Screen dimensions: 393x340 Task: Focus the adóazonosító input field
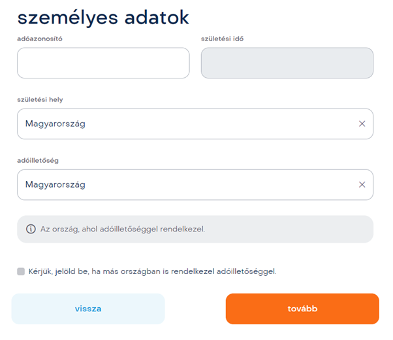(x=103, y=63)
